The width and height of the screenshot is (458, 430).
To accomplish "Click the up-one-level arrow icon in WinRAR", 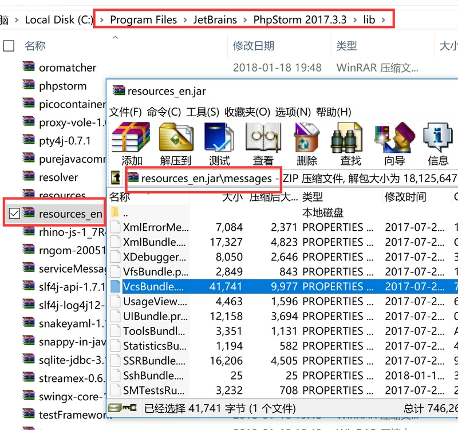I will click(116, 177).
